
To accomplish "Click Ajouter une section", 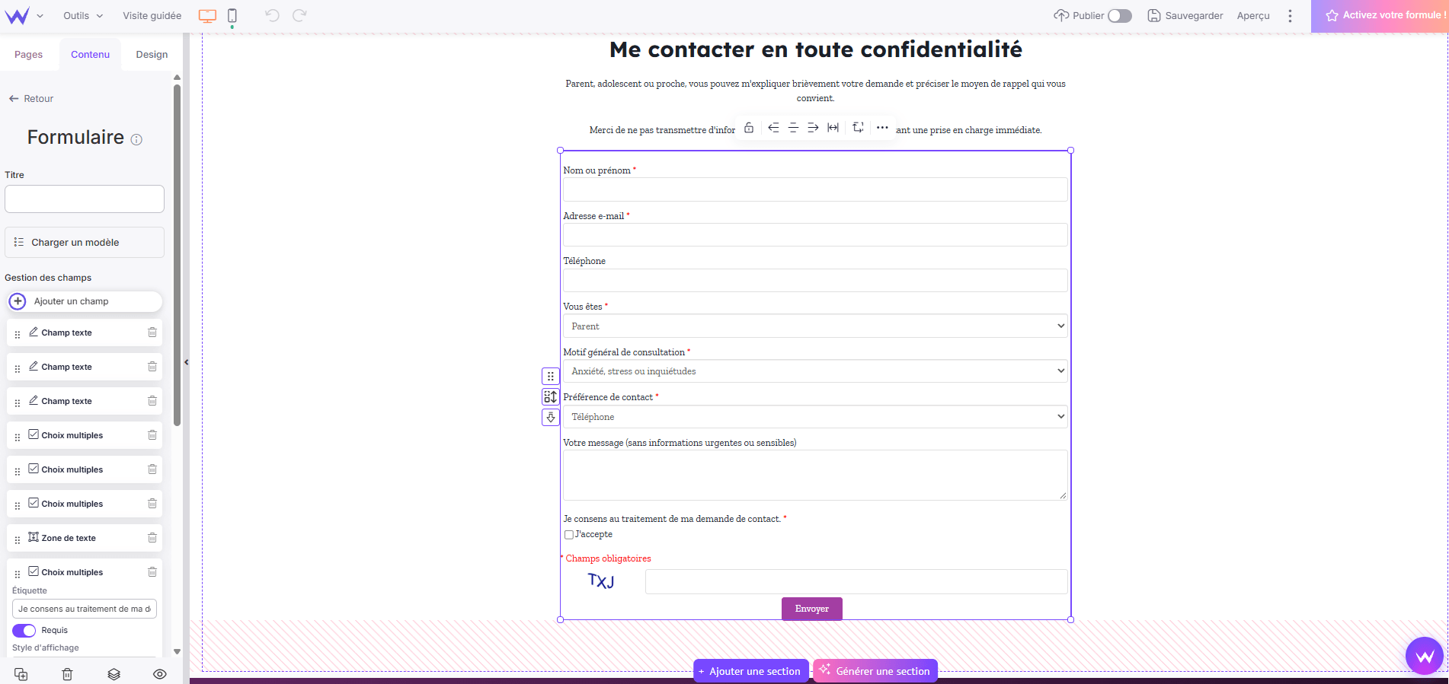I will click(751, 671).
